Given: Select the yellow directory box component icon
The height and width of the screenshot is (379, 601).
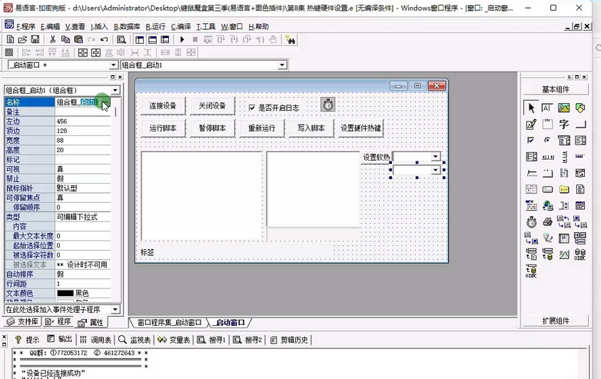Looking at the screenshot, I should click(x=564, y=189).
